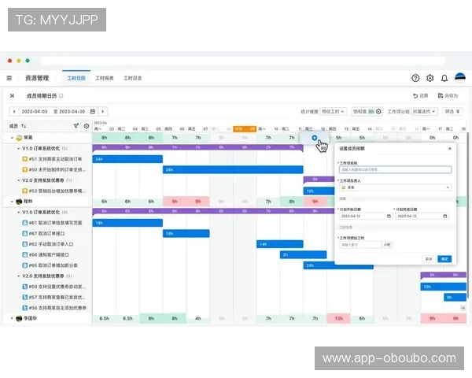This screenshot has height=378, width=472.
Task: Open member column settings gear
Action: pos(87,126)
